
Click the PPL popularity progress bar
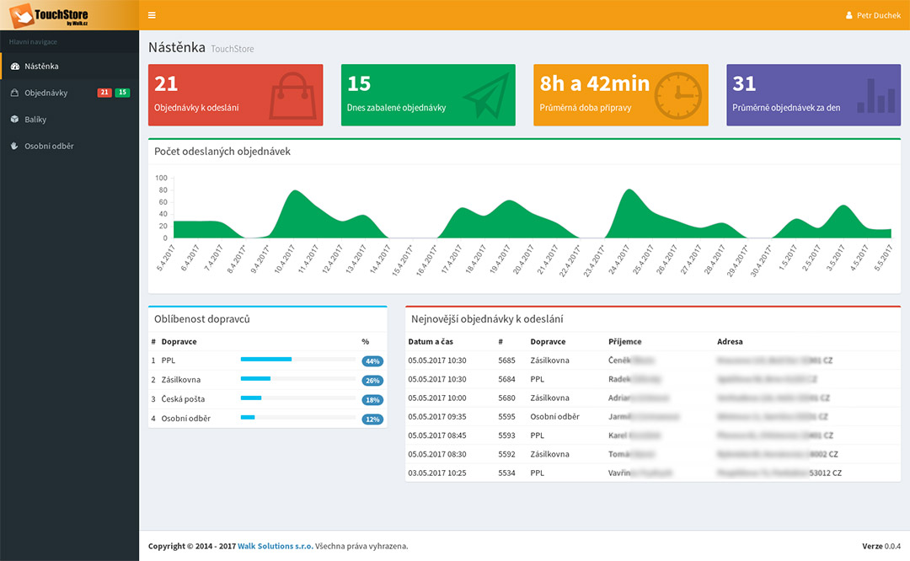coord(298,359)
